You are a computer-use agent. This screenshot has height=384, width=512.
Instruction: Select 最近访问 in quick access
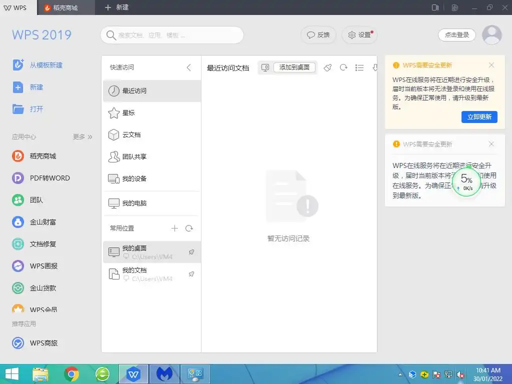click(152, 91)
